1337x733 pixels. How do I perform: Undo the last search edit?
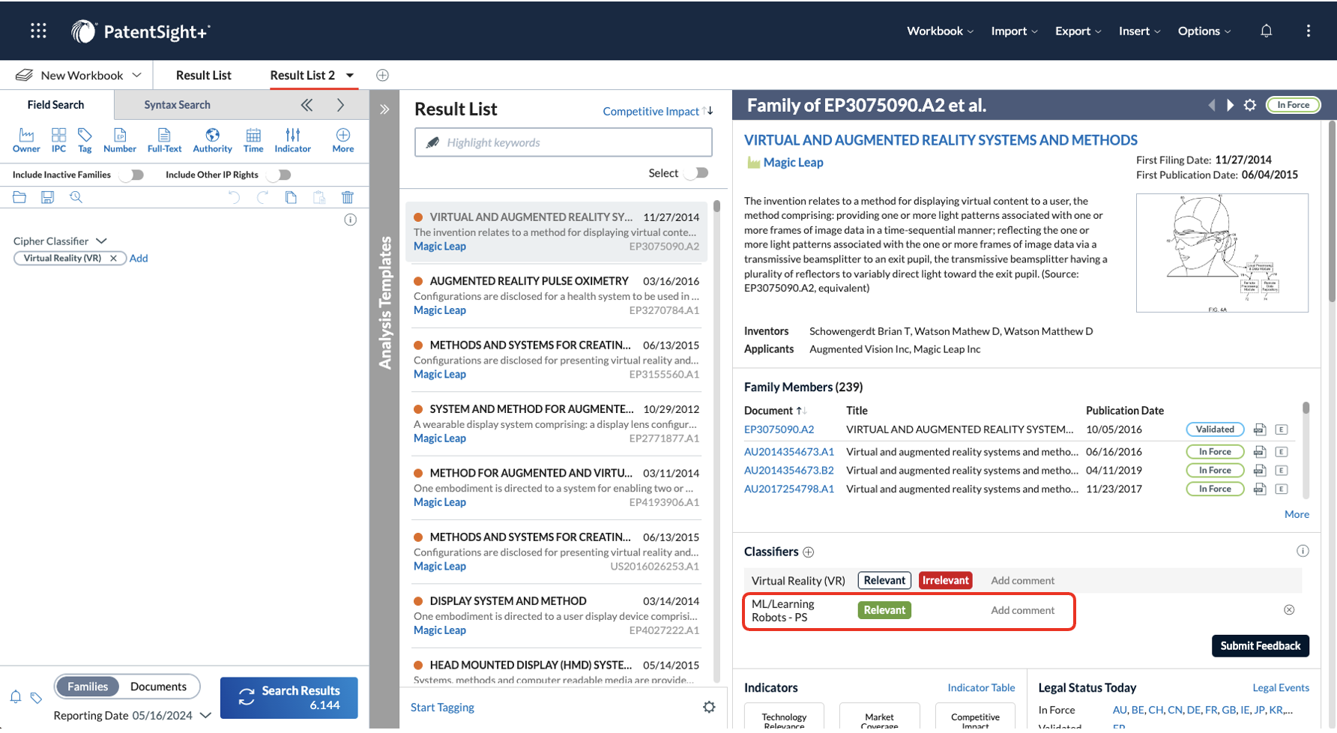pyautogui.click(x=234, y=197)
